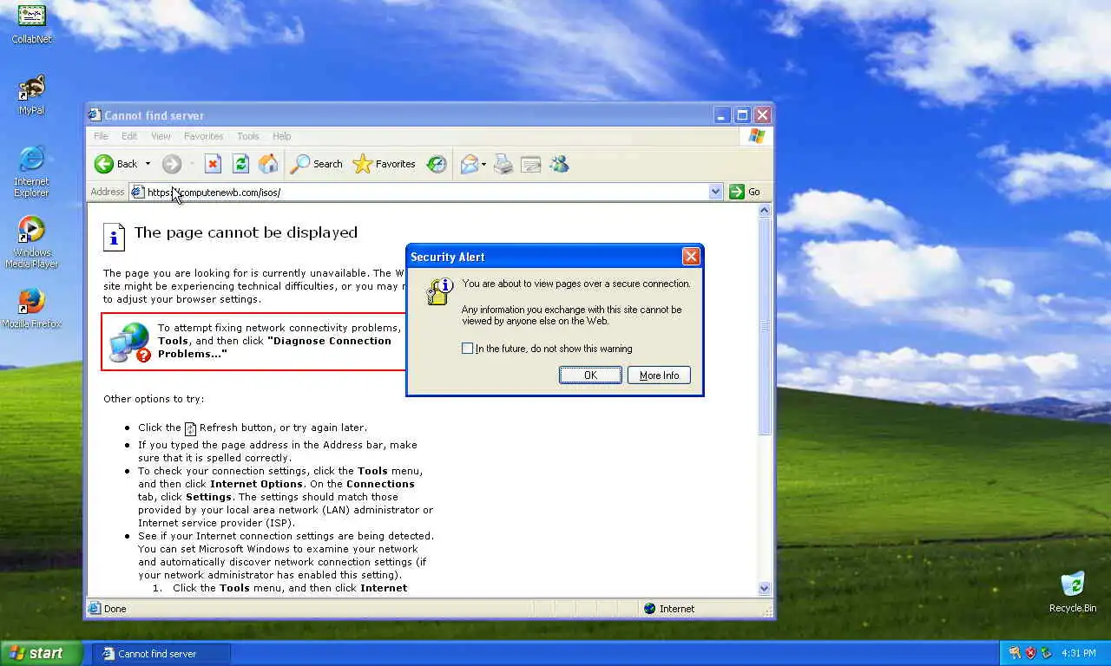This screenshot has height=666, width=1111.
Task: Open the View menu
Action: 161,136
